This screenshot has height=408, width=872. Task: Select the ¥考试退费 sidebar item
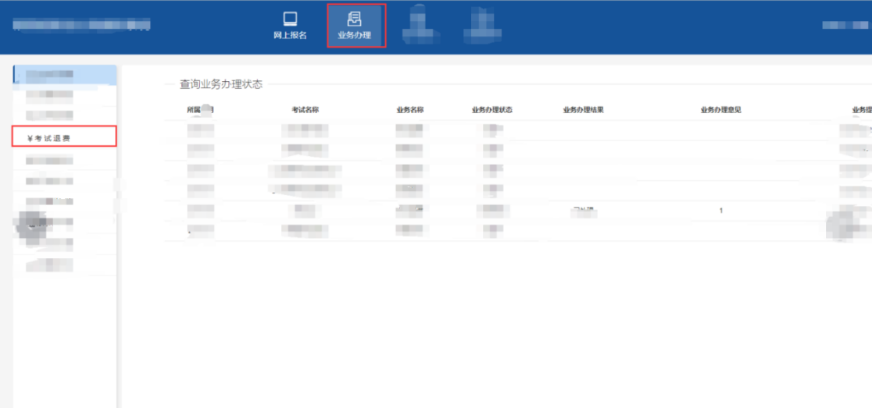(x=64, y=138)
